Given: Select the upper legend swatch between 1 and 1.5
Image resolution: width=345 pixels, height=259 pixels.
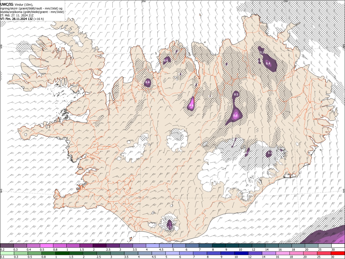Looking at the screenshot, I should (73, 246).
